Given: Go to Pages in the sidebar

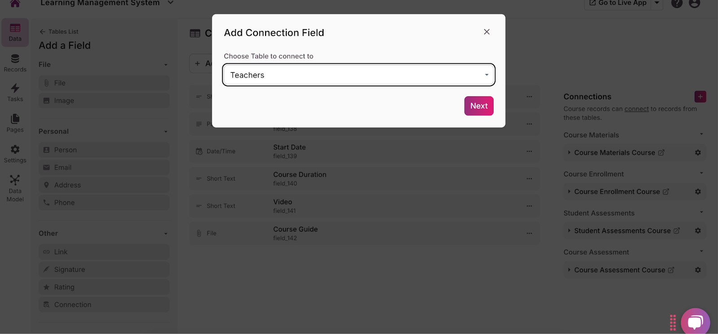Looking at the screenshot, I should [15, 123].
